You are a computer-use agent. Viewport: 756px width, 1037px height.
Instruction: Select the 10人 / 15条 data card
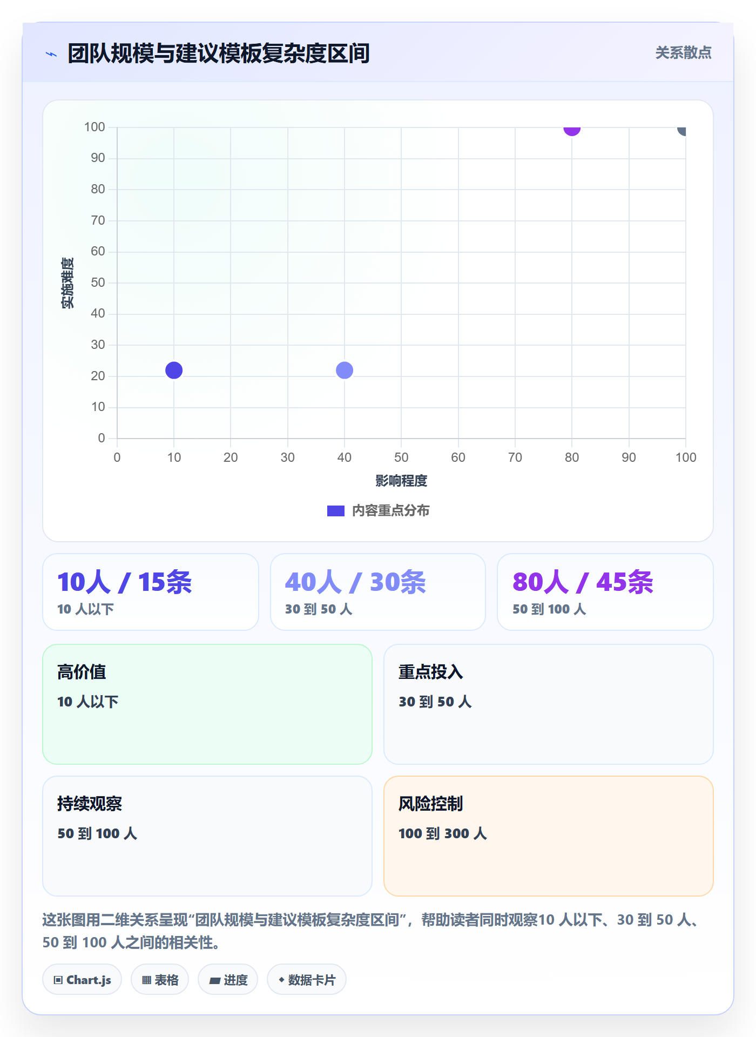[151, 592]
